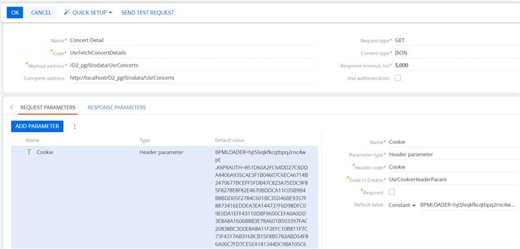The height and width of the screenshot is (249, 520).
Task: Toggle the Use authentication checkbox
Action: click(x=398, y=78)
